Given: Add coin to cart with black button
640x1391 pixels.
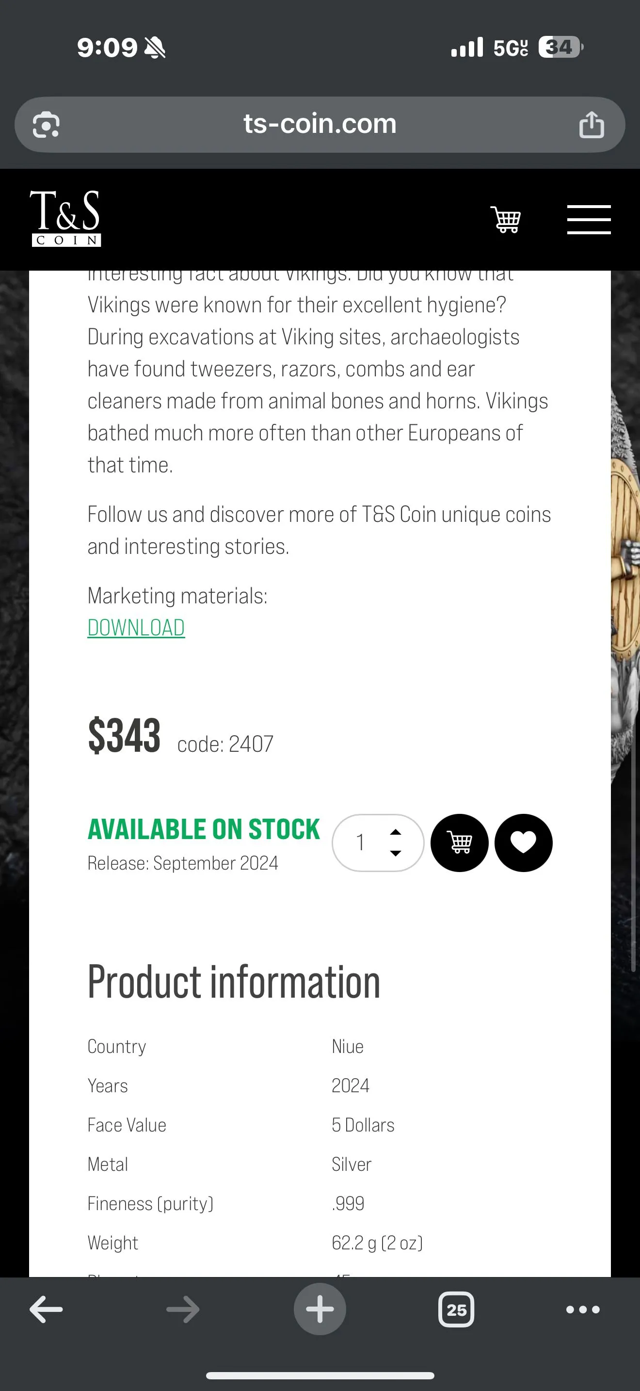Looking at the screenshot, I should 459,842.
